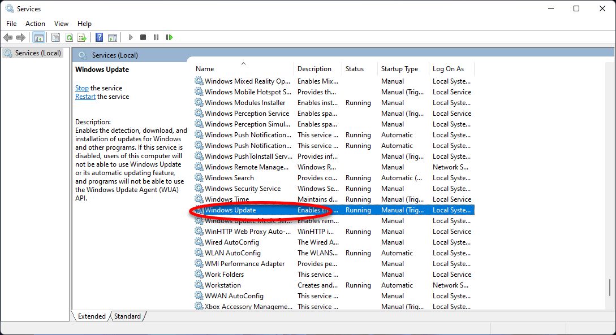This screenshot has width=616, height=335.
Task: Click the Windows Update heading in the details pane
Action: click(102, 69)
